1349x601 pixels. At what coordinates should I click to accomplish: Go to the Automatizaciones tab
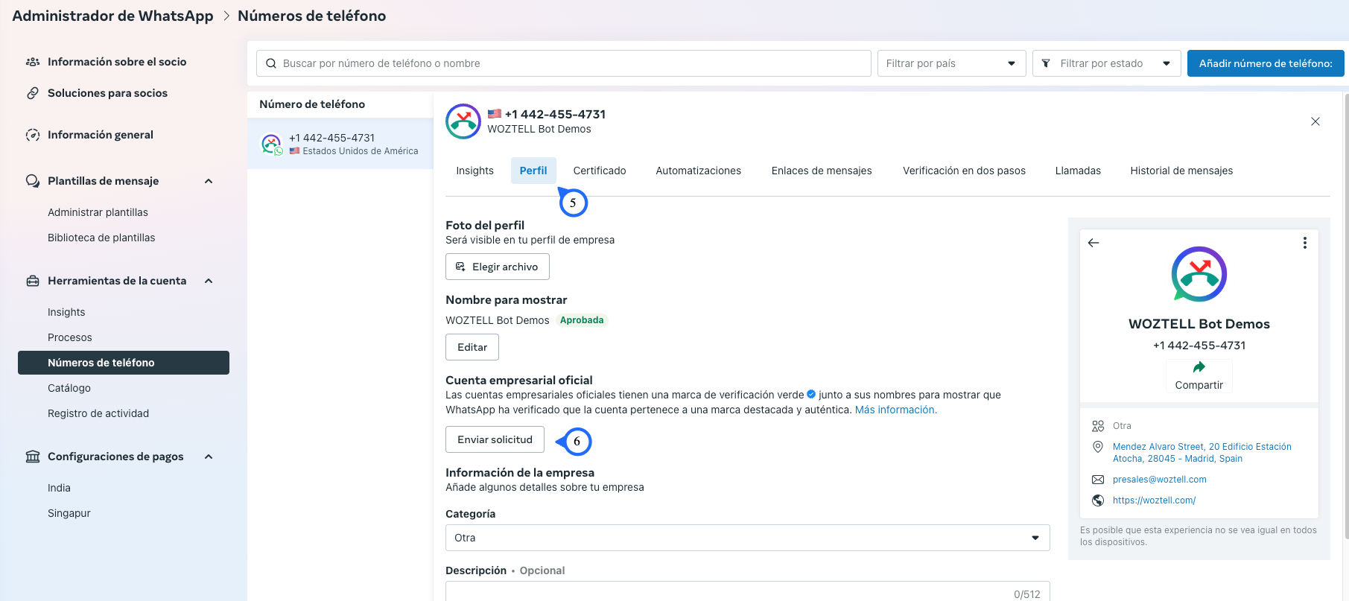coord(699,171)
